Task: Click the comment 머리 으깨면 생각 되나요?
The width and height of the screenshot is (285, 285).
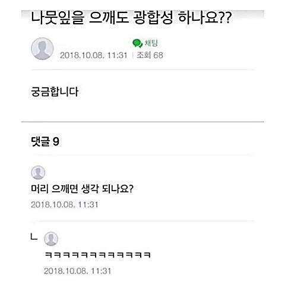Action: (82, 189)
